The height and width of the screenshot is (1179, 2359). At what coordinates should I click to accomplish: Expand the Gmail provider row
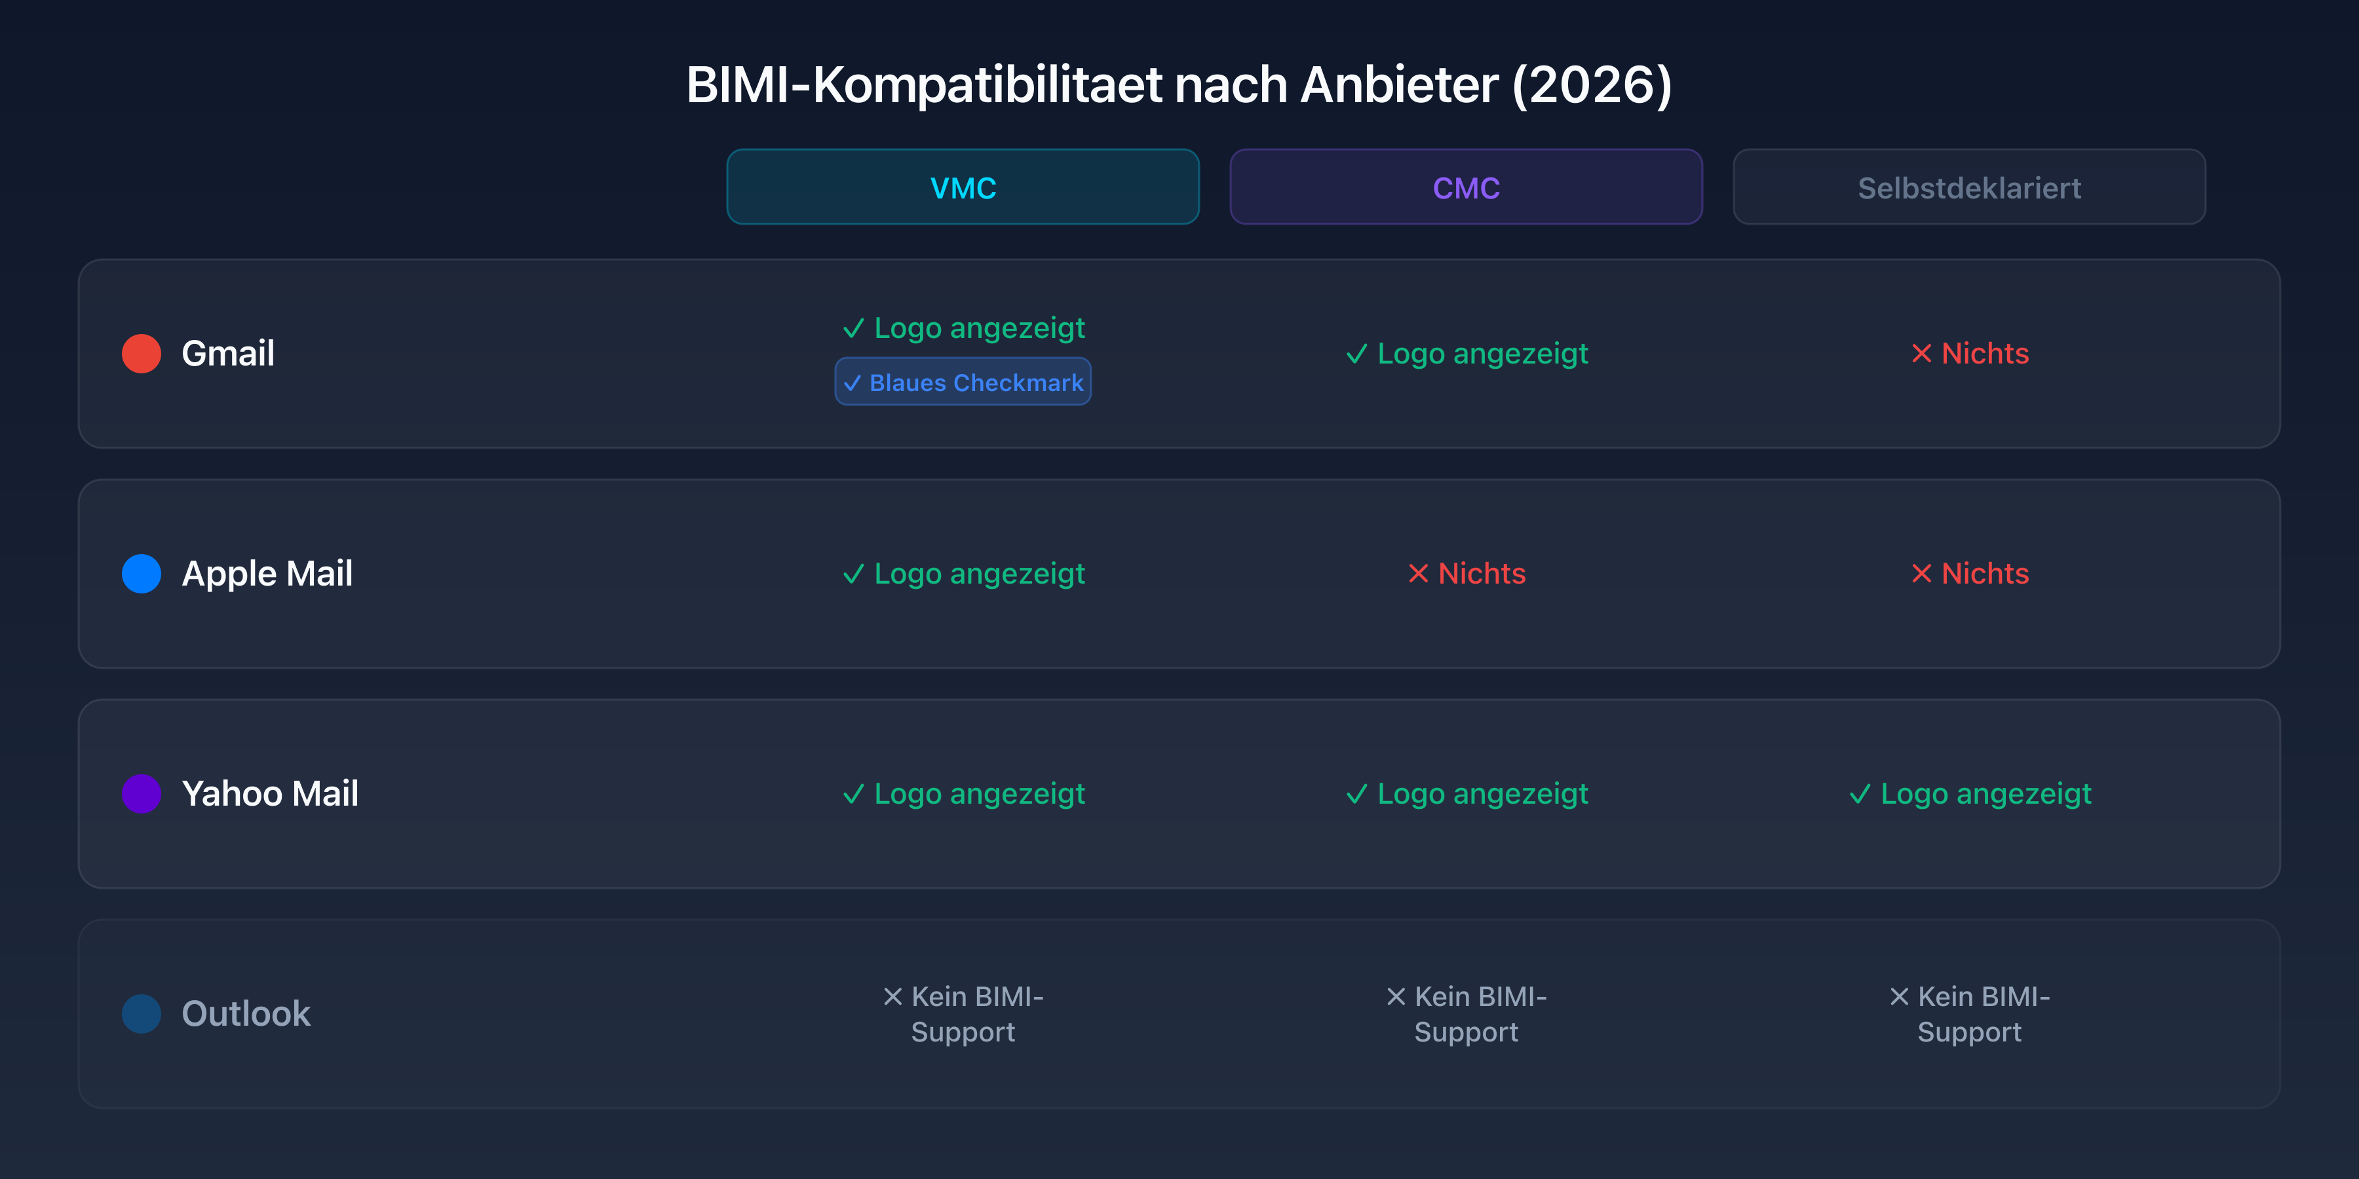tap(1179, 353)
